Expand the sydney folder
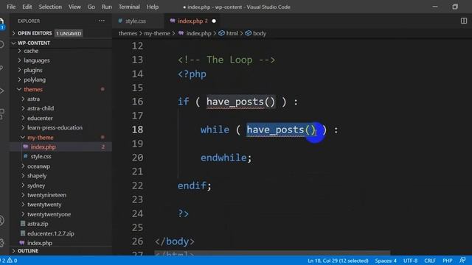The image size is (472, 265). coord(36,185)
